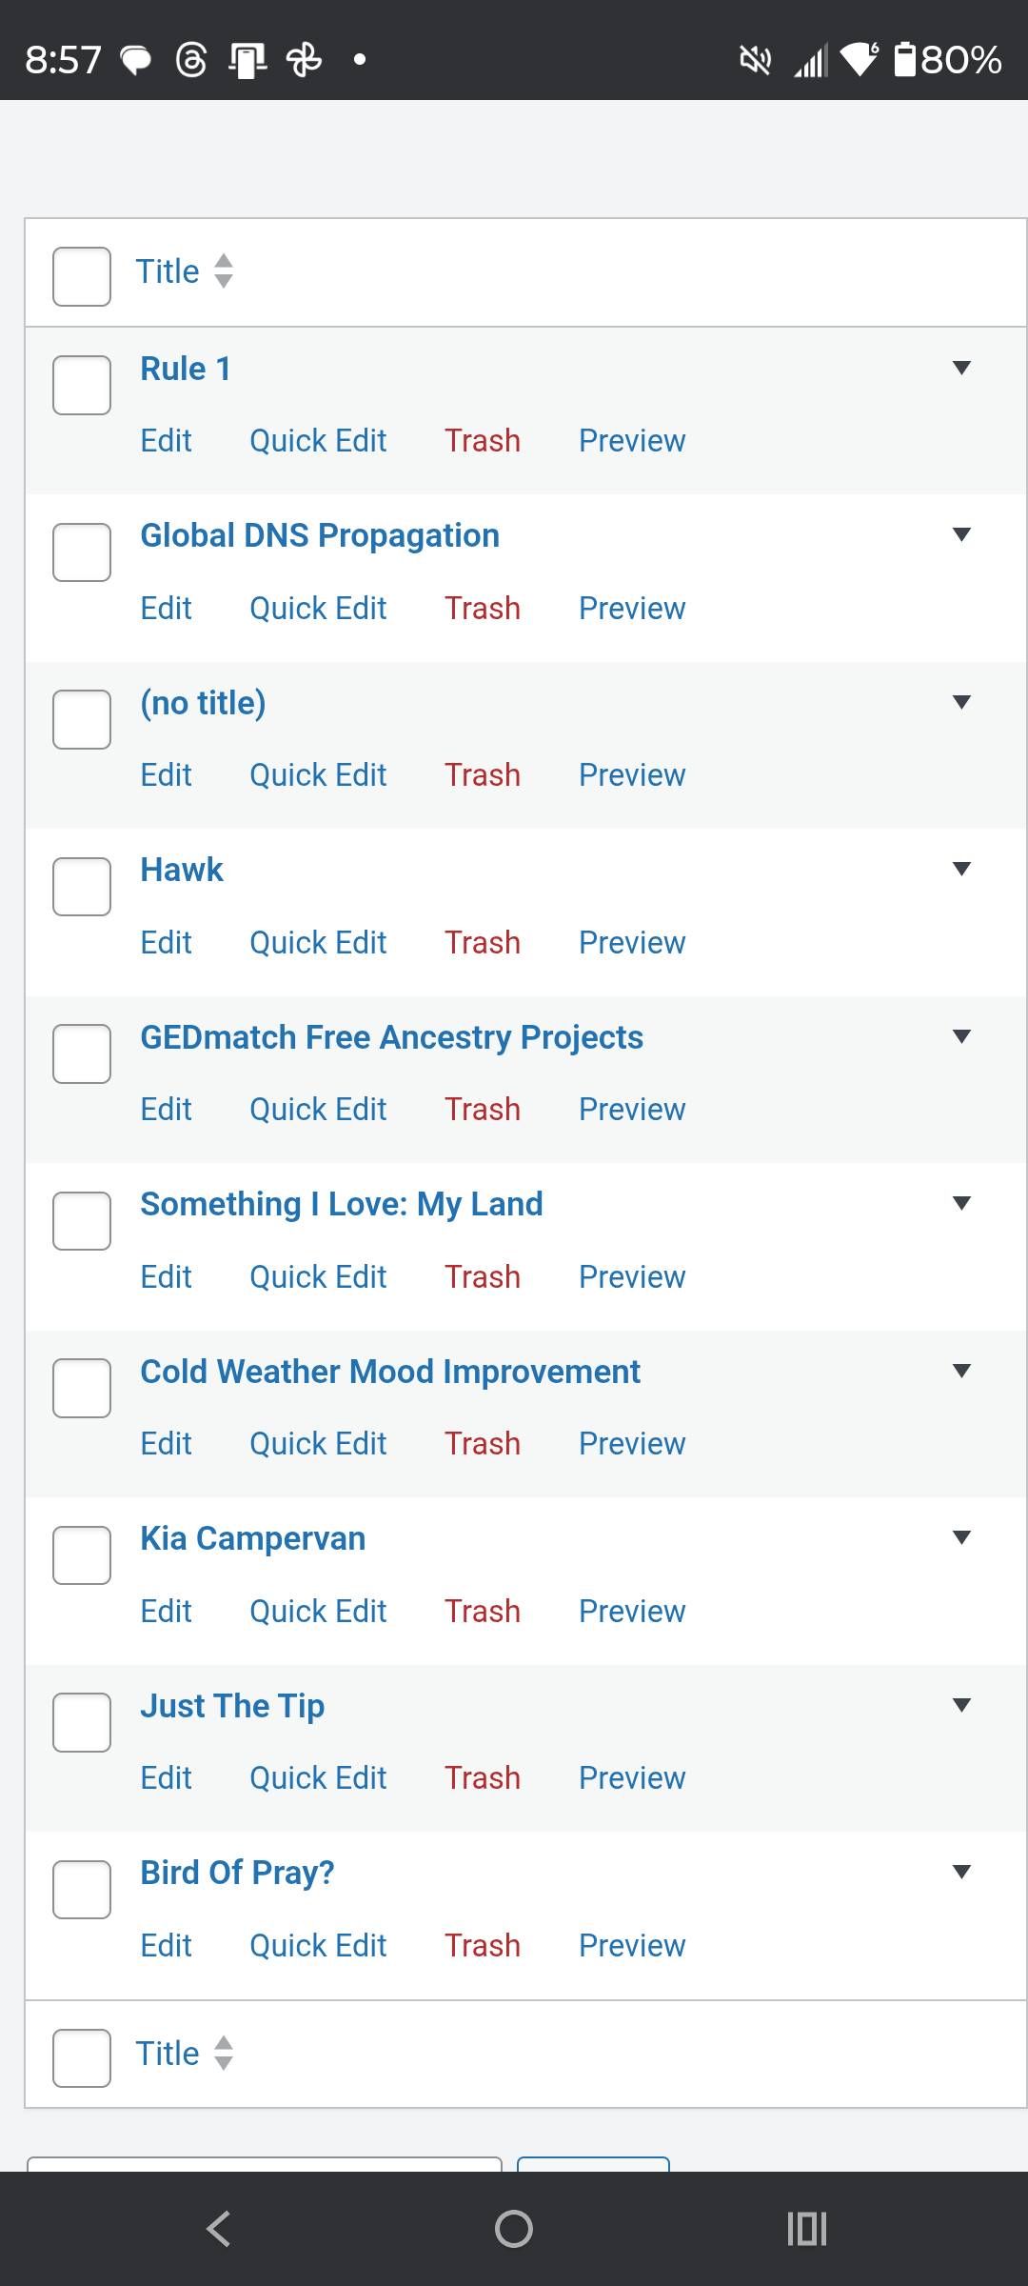Tap the muted sound status icon
Image resolution: width=1028 pixels, height=2286 pixels.
click(x=755, y=60)
